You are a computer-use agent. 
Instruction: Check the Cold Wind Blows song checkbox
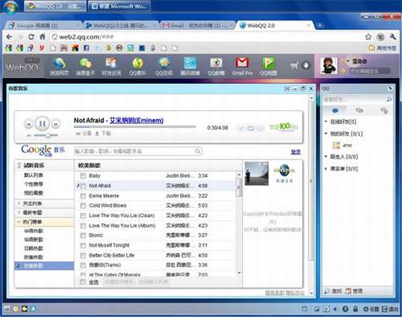point(83,206)
